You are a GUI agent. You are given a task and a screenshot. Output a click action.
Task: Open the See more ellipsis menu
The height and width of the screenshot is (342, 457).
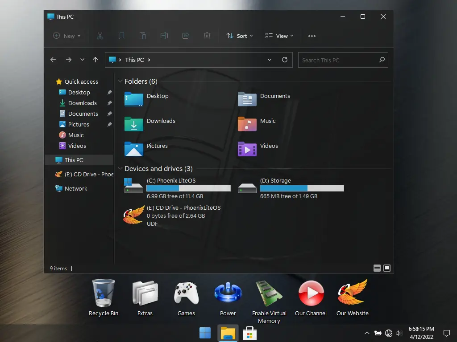[312, 36]
